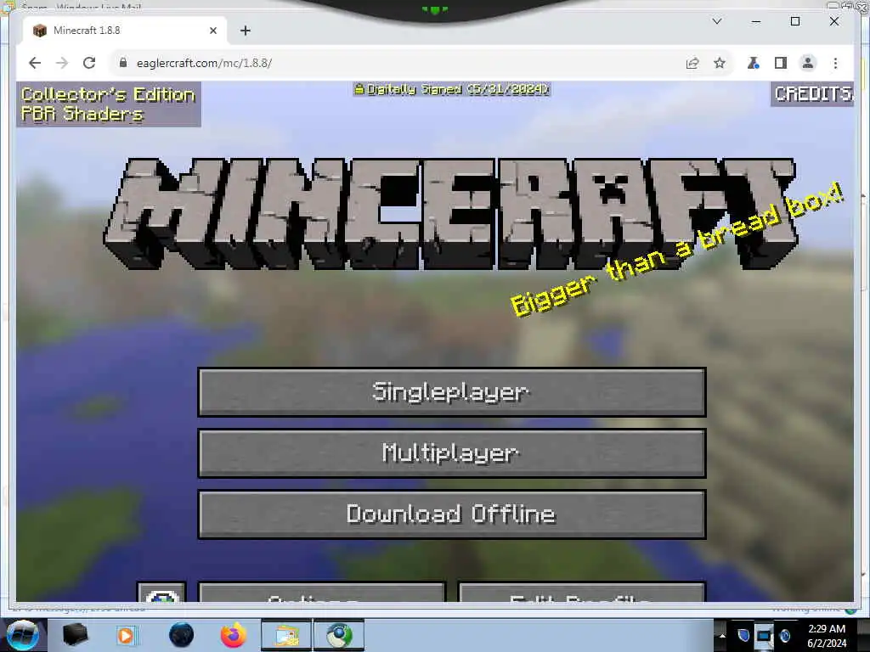
Task: Click the rightmost round blue tray icon
Action: [784, 635]
